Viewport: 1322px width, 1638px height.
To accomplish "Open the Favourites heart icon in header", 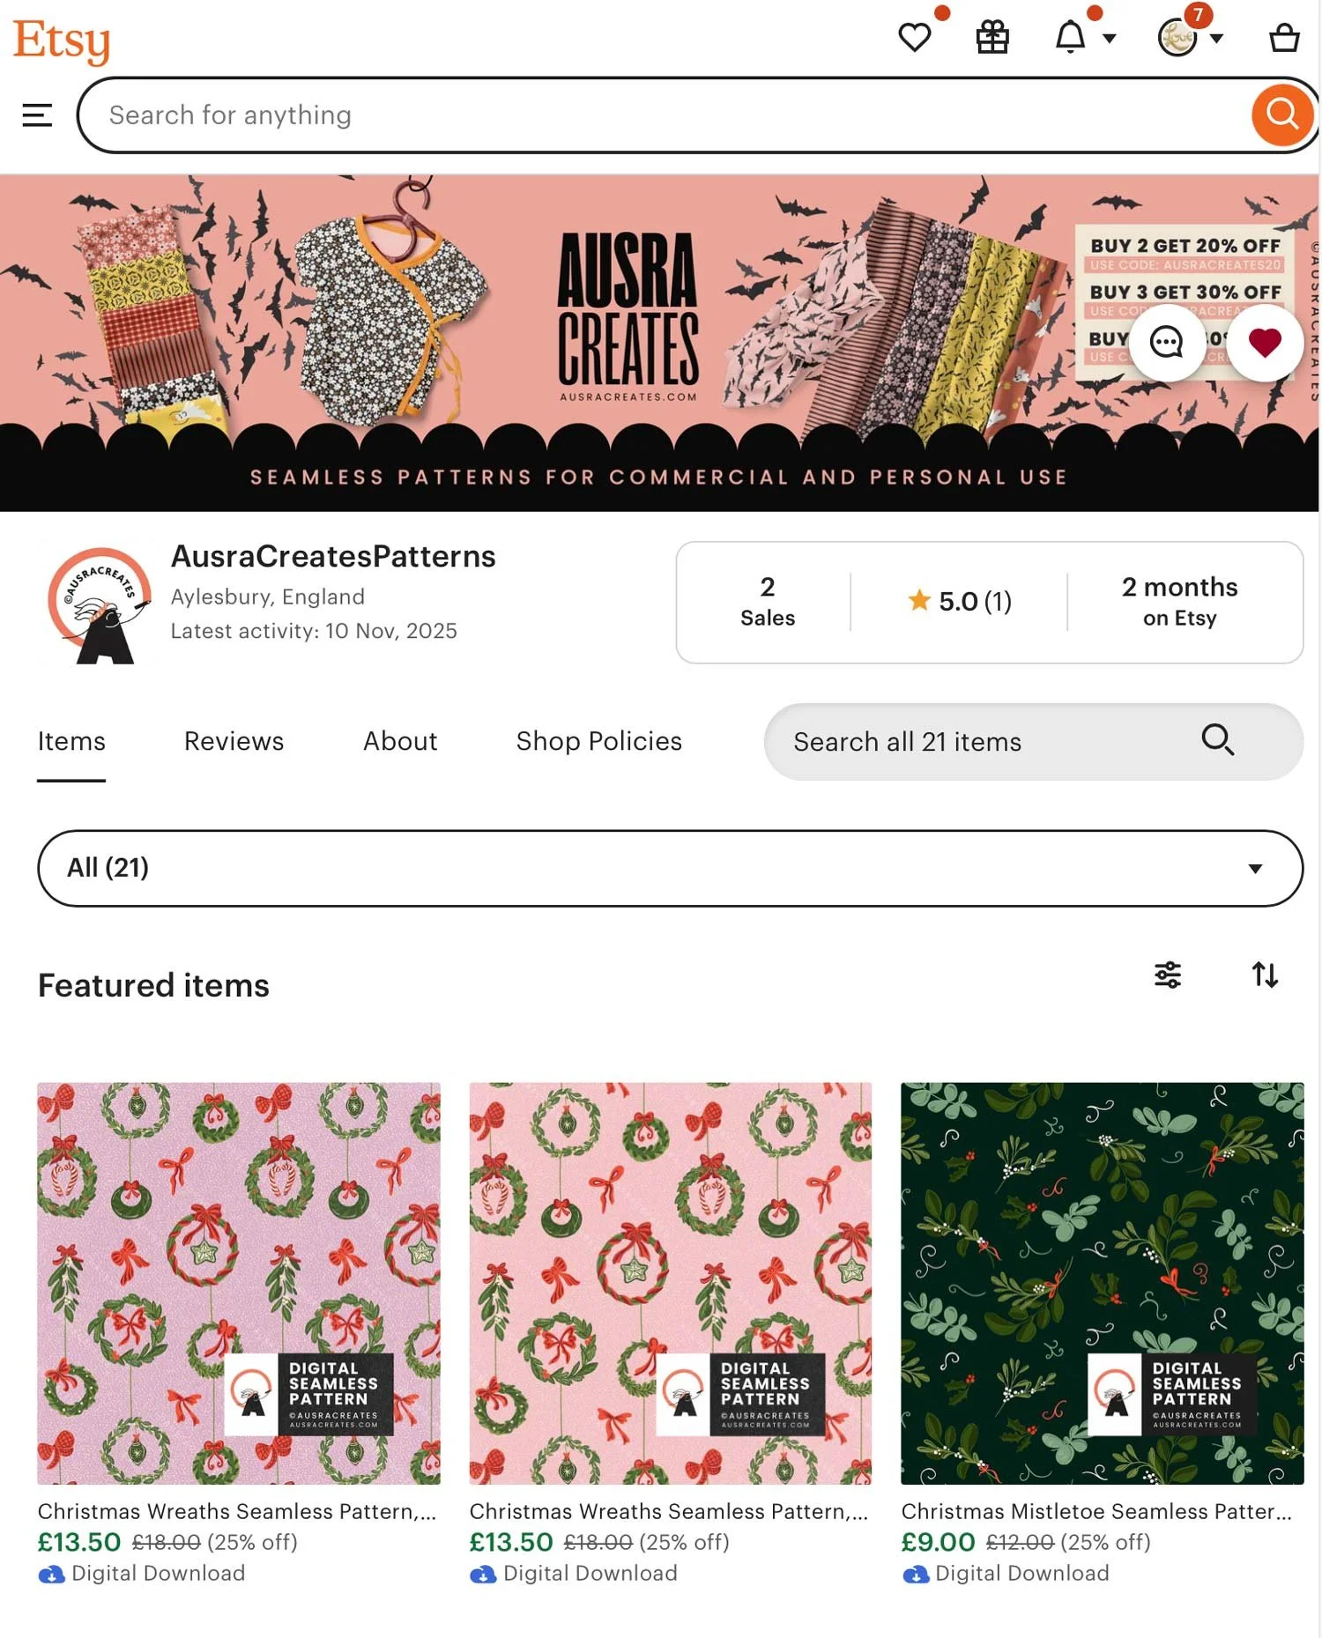I will 914,38.
